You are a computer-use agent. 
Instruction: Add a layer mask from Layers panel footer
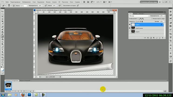151,38
